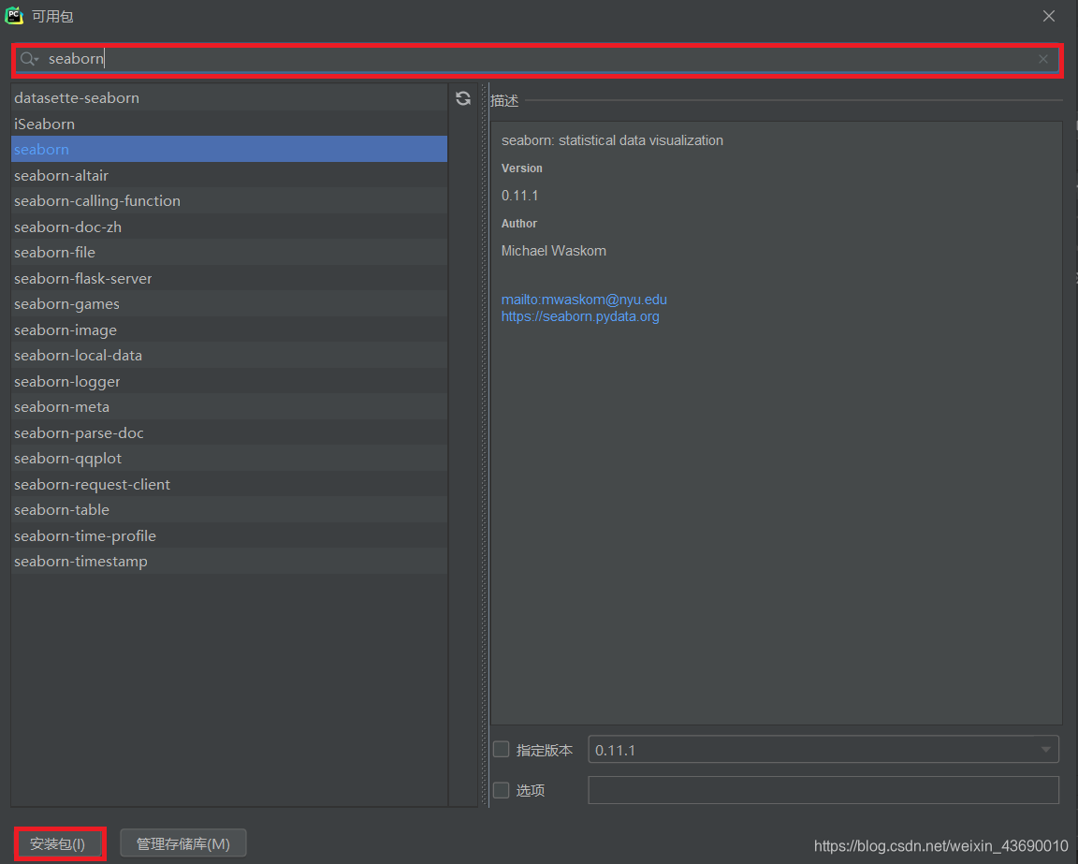Select seaborn-local-data package

pyautogui.click(x=229, y=356)
